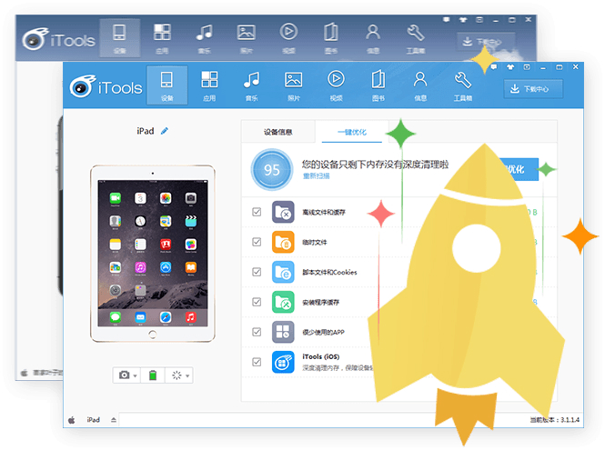Expand the screenshot camera dropdown arrow
The height and width of the screenshot is (450, 605).
tap(135, 375)
